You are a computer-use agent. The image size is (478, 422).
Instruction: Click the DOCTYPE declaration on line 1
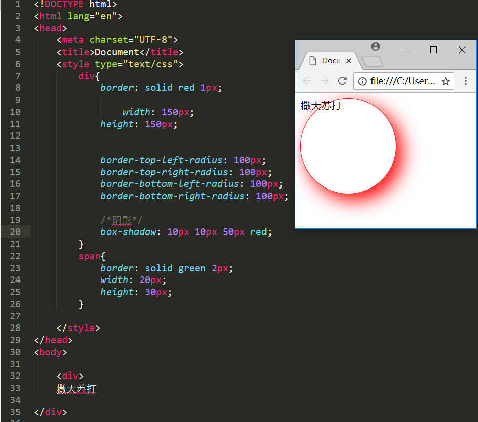pos(76,4)
